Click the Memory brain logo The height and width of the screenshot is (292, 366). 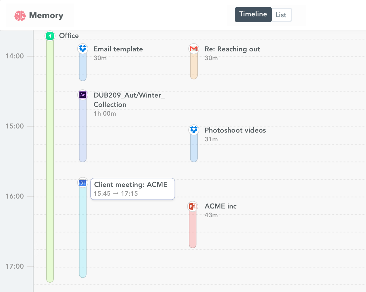[20, 15]
